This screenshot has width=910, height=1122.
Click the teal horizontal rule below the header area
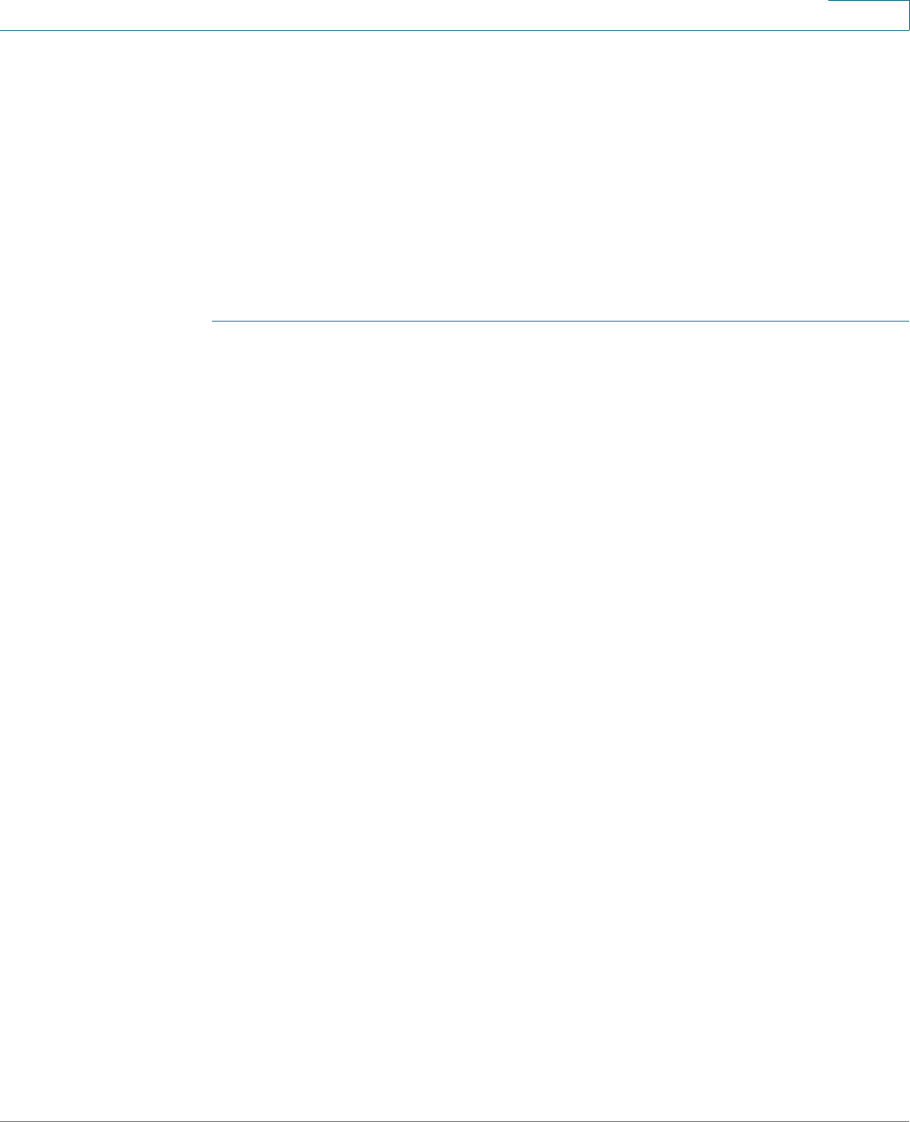click(x=561, y=321)
